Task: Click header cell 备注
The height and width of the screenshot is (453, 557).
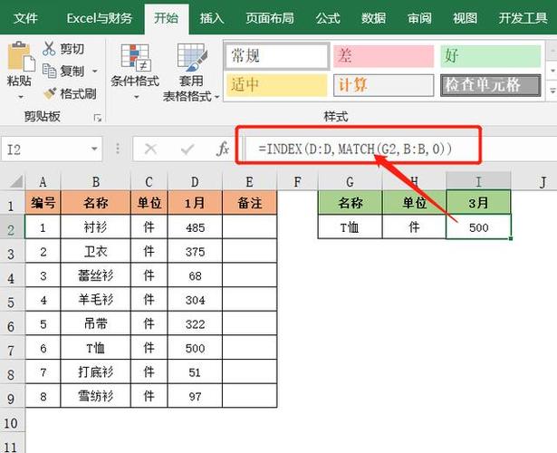Action: 250,203
